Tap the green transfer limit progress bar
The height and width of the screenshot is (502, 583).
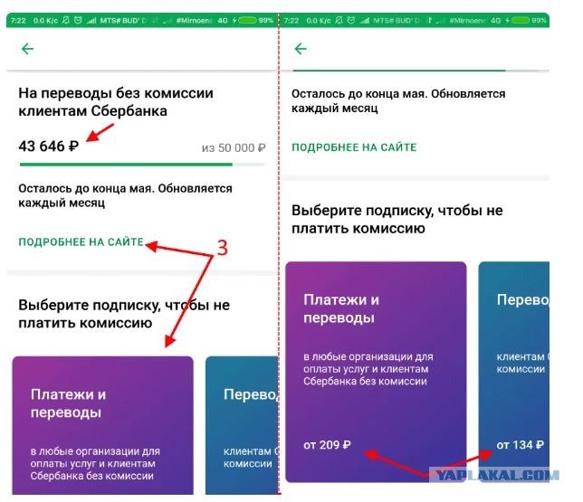click(x=142, y=165)
